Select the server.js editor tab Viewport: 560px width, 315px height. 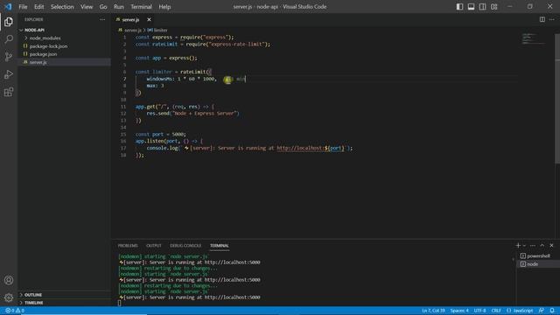click(x=130, y=19)
